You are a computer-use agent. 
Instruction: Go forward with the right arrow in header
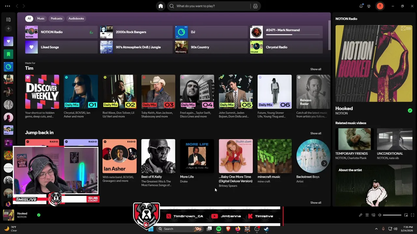tap(23, 6)
